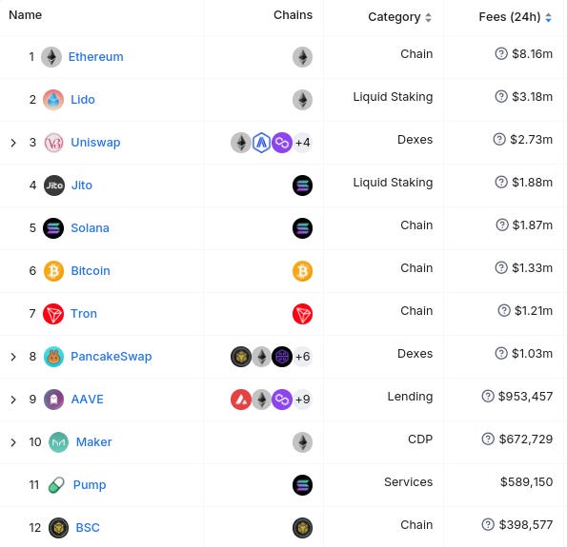Click Liquid Staking category in Jito row
This screenshot has height=547, width=567.
point(393,183)
